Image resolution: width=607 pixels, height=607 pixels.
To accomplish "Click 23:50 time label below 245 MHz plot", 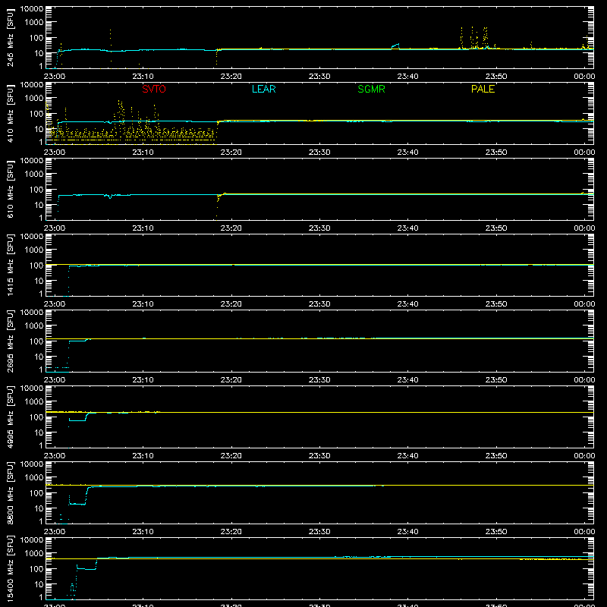I will (x=496, y=77).
